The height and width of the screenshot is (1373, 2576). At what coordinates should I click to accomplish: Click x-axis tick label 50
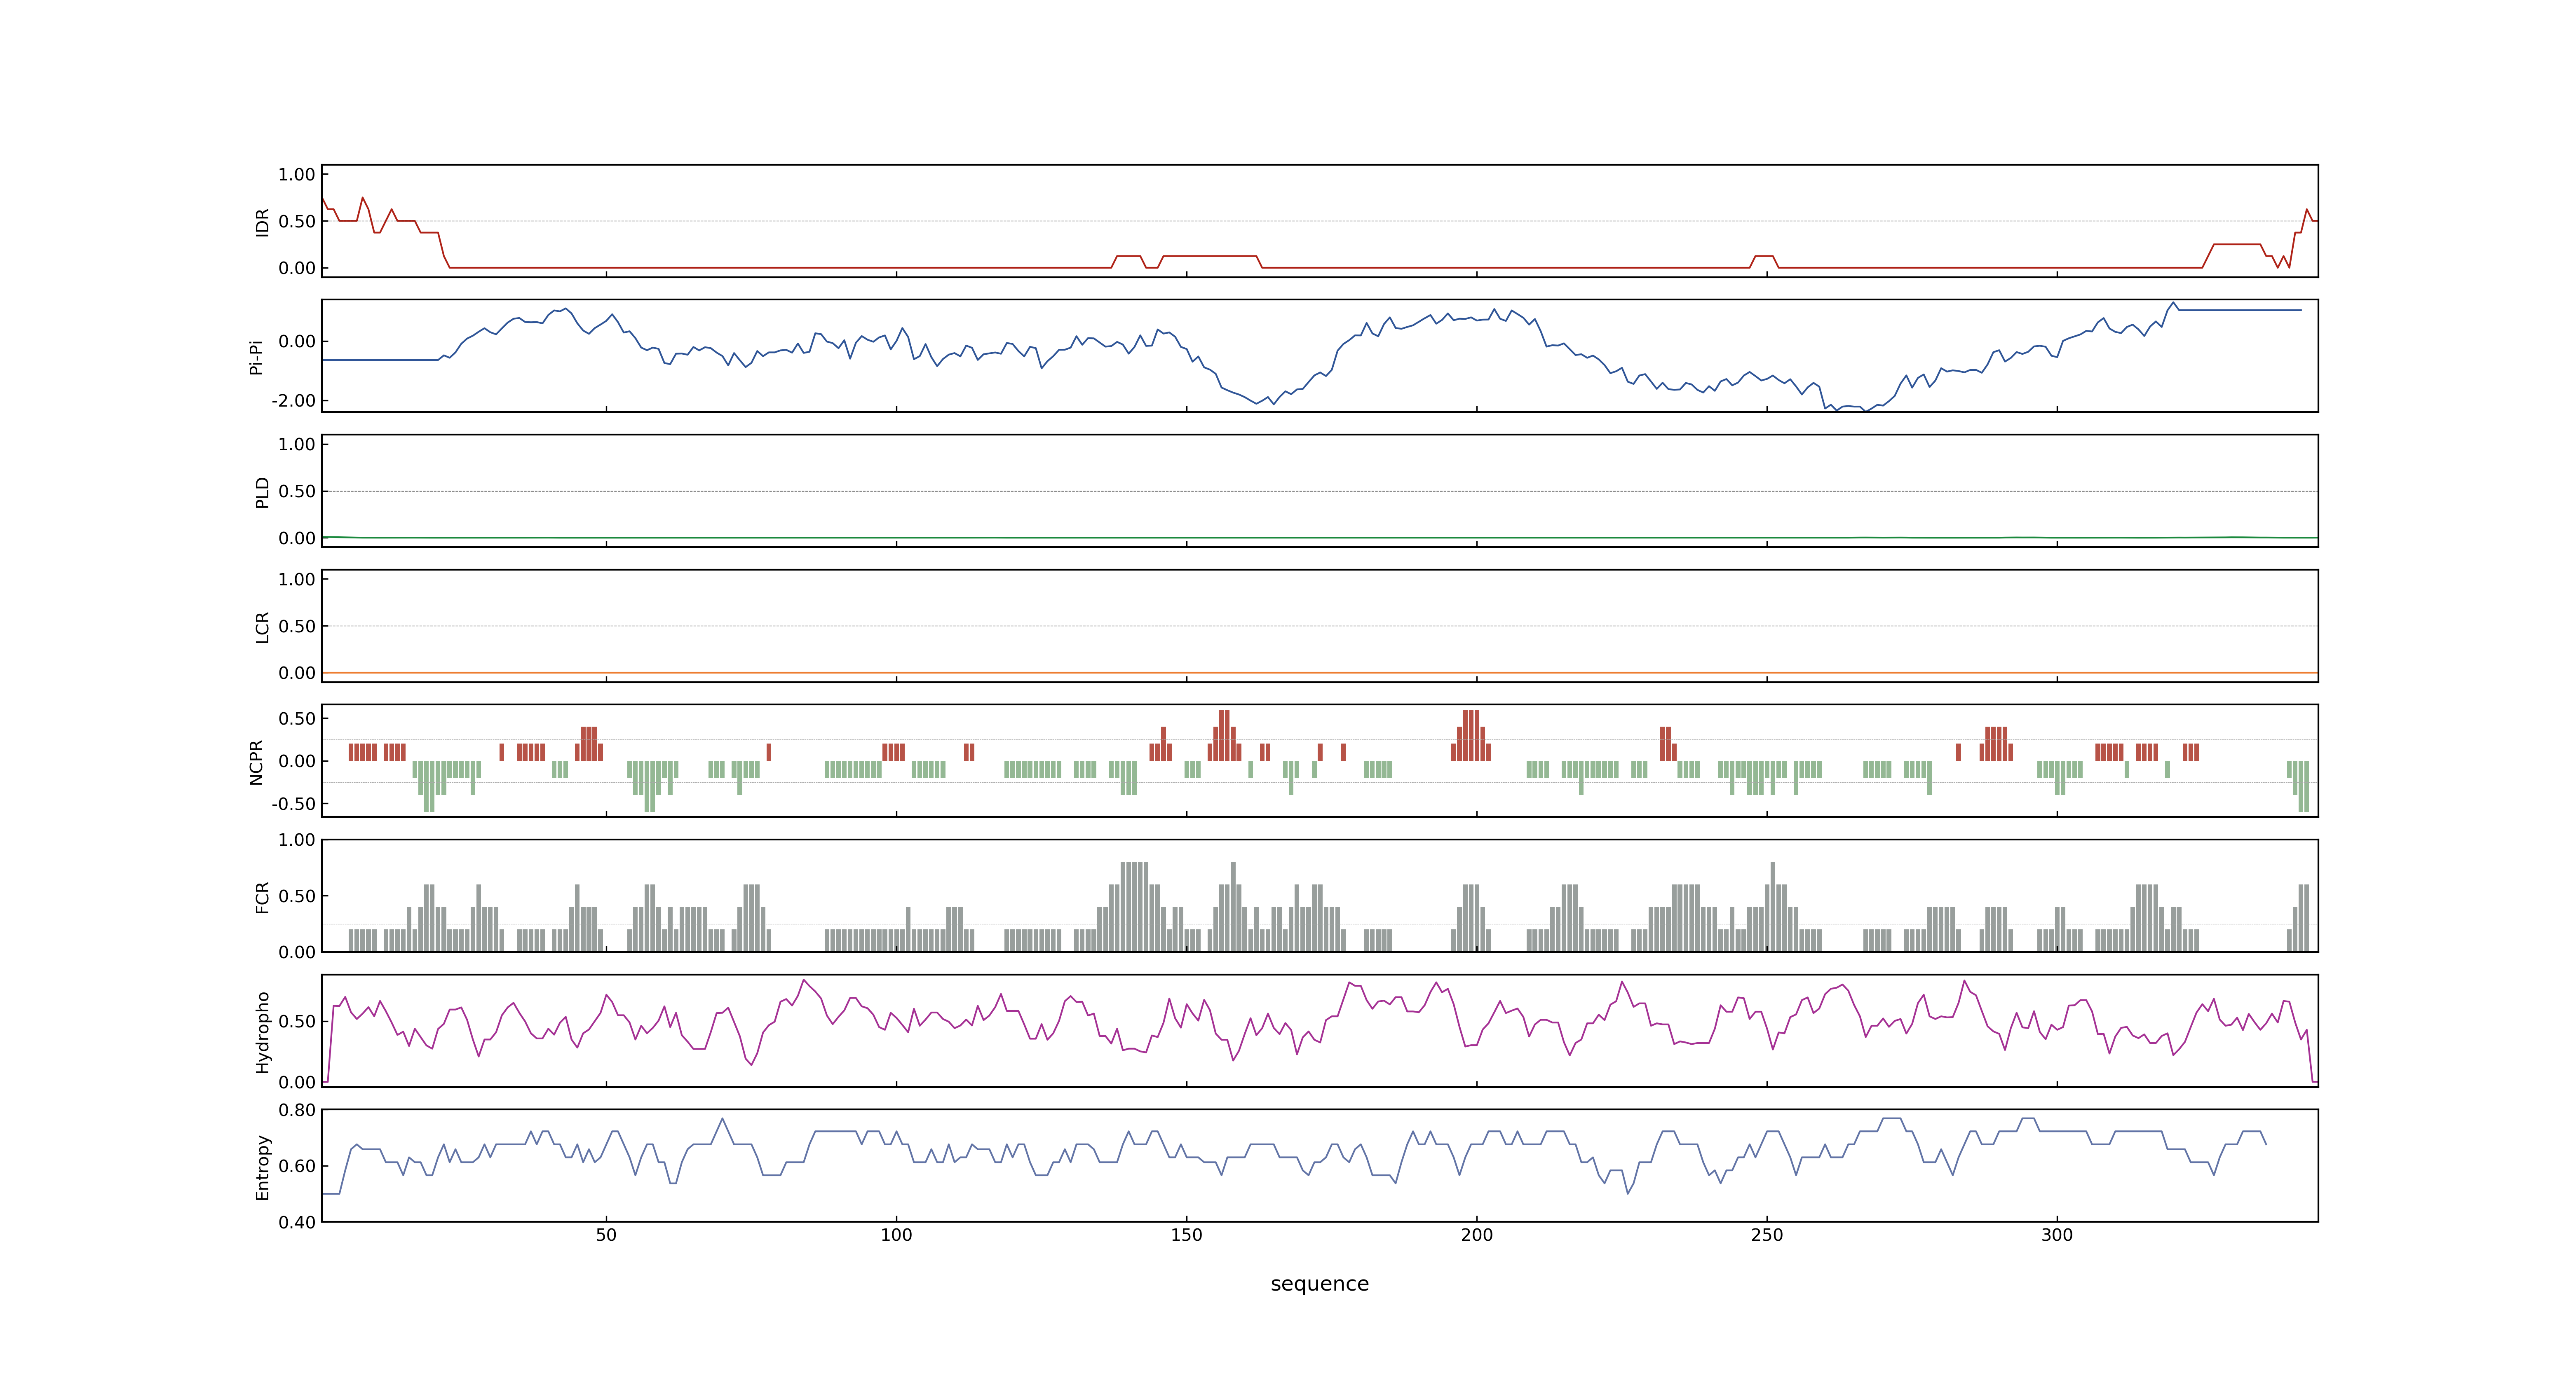tap(606, 1235)
